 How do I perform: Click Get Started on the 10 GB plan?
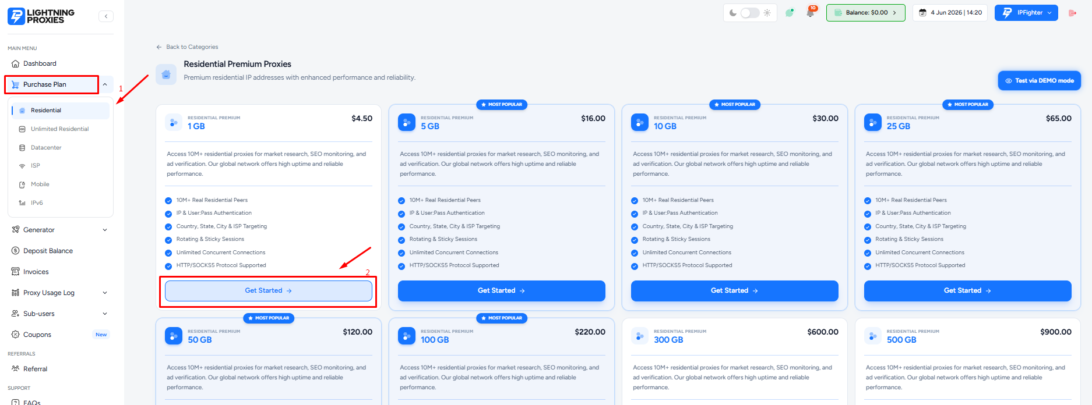pyautogui.click(x=735, y=291)
